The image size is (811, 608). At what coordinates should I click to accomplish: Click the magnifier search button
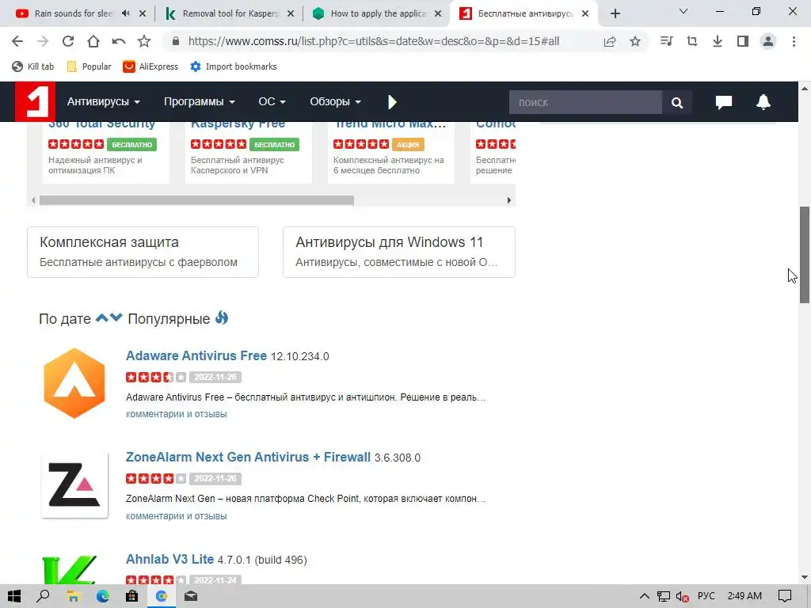pos(676,102)
